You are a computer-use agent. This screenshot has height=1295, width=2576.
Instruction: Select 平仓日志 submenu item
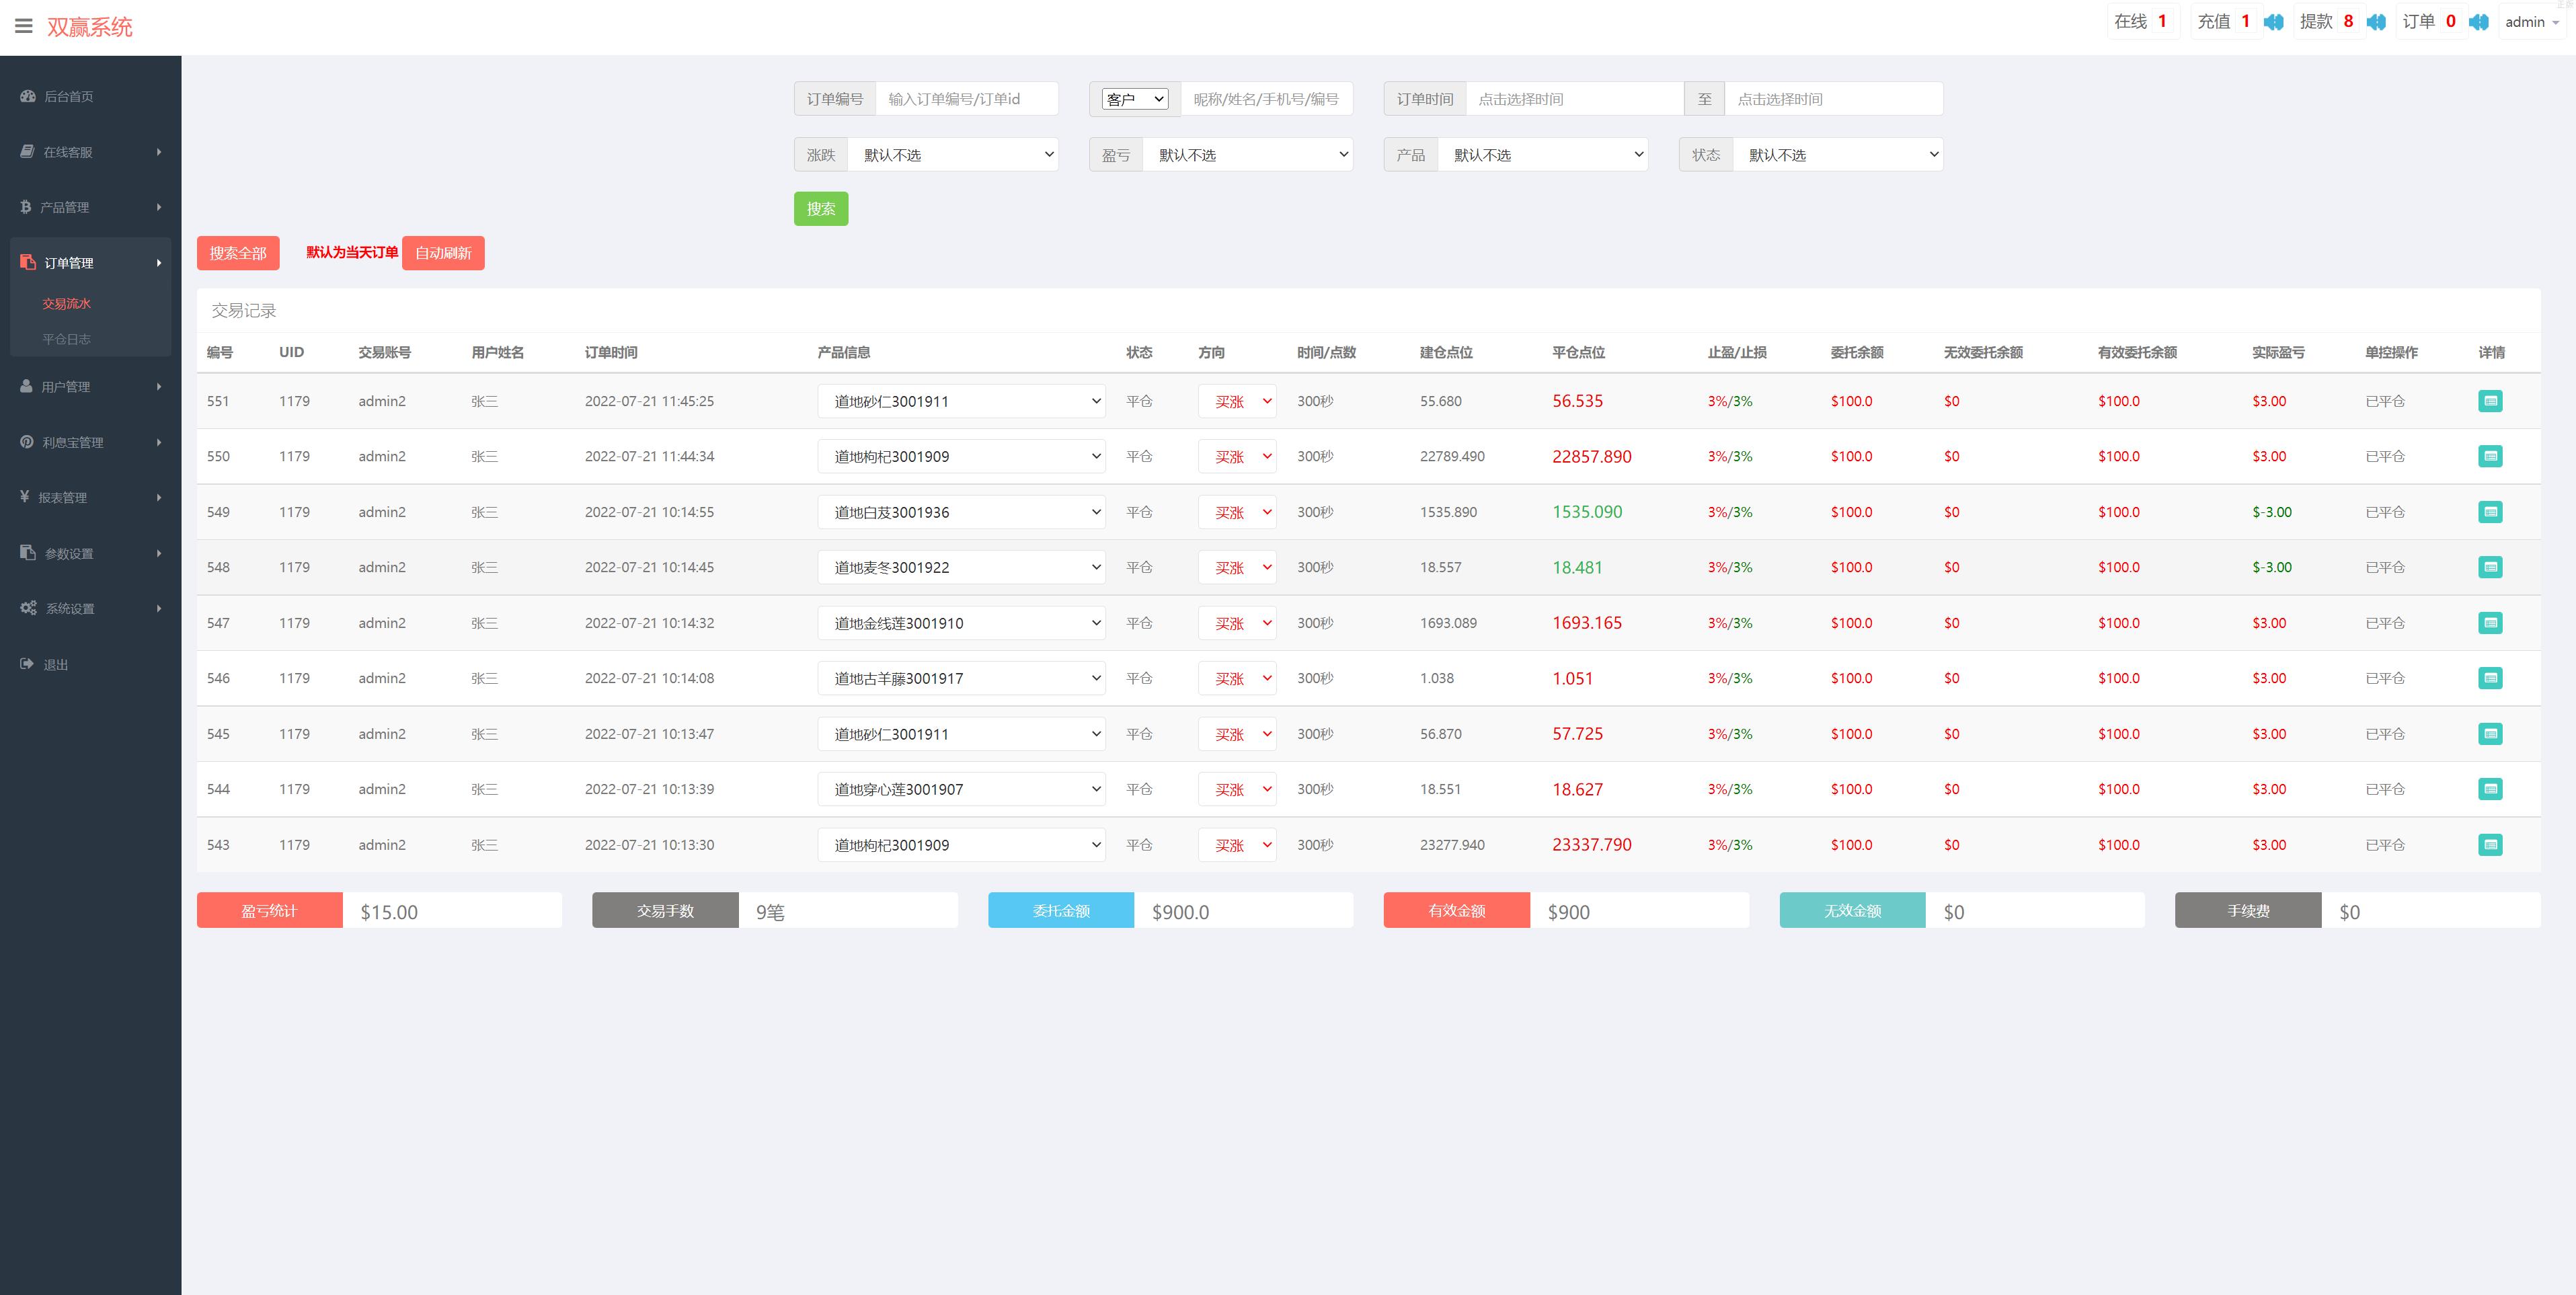pos(66,339)
